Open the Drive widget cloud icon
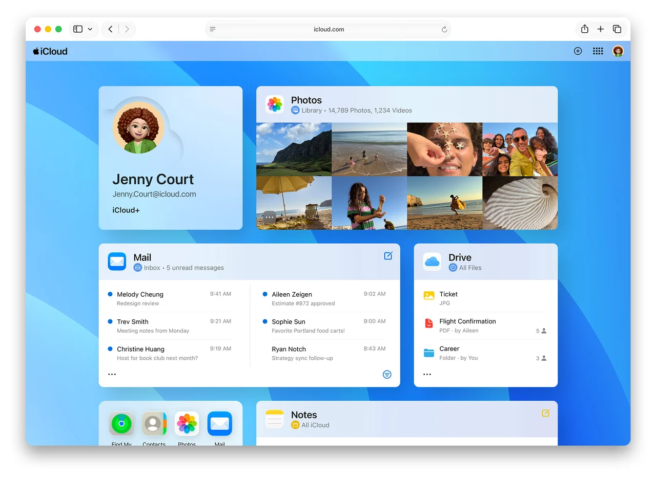This screenshot has width=656, height=479. click(x=432, y=262)
